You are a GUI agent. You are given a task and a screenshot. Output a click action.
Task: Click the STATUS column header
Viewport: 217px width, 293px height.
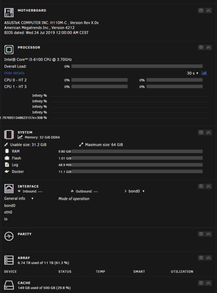65,272
